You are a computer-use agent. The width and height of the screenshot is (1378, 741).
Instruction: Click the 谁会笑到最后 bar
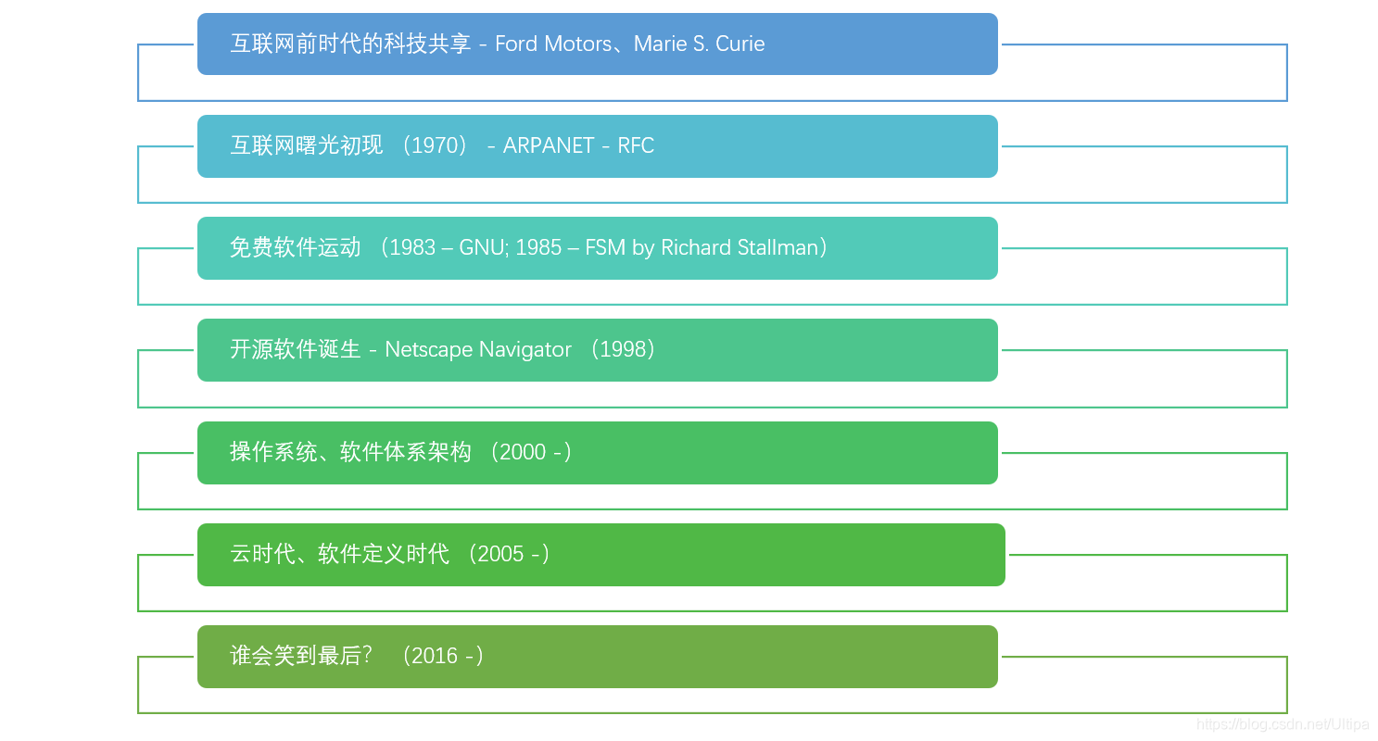click(x=597, y=657)
